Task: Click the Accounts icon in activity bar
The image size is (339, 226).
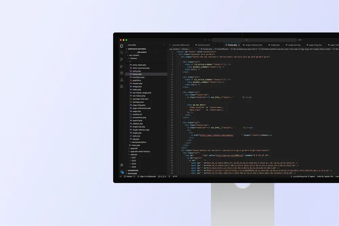Action: click(x=122, y=165)
